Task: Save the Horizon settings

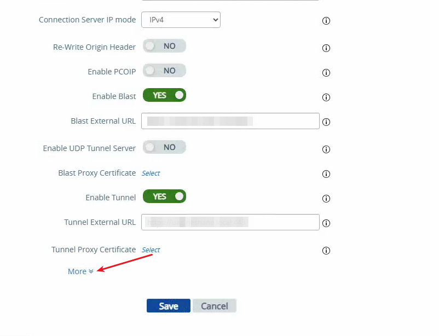Action: click(x=169, y=306)
